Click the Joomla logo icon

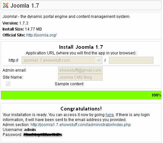[6, 5]
